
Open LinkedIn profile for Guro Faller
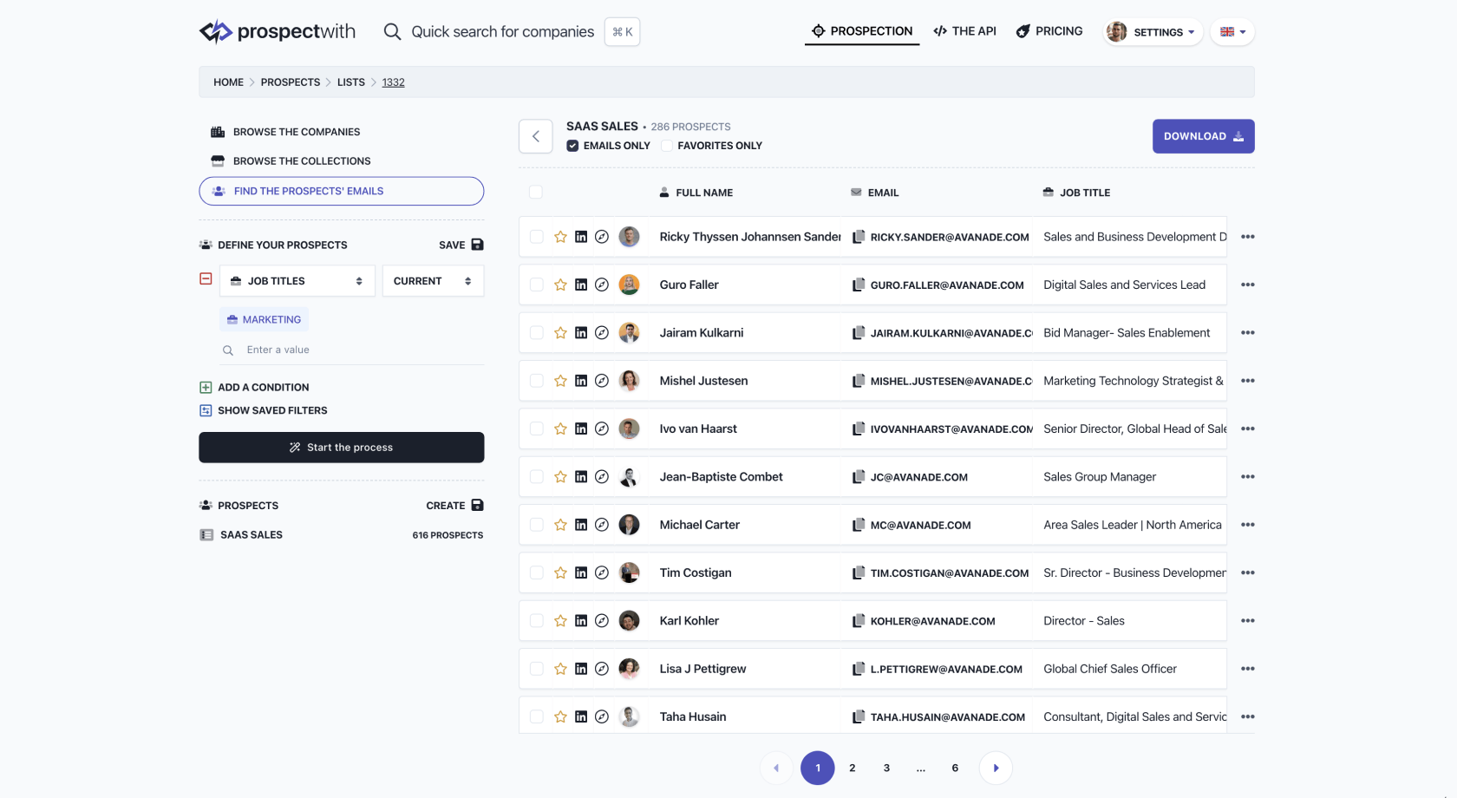[x=581, y=285]
